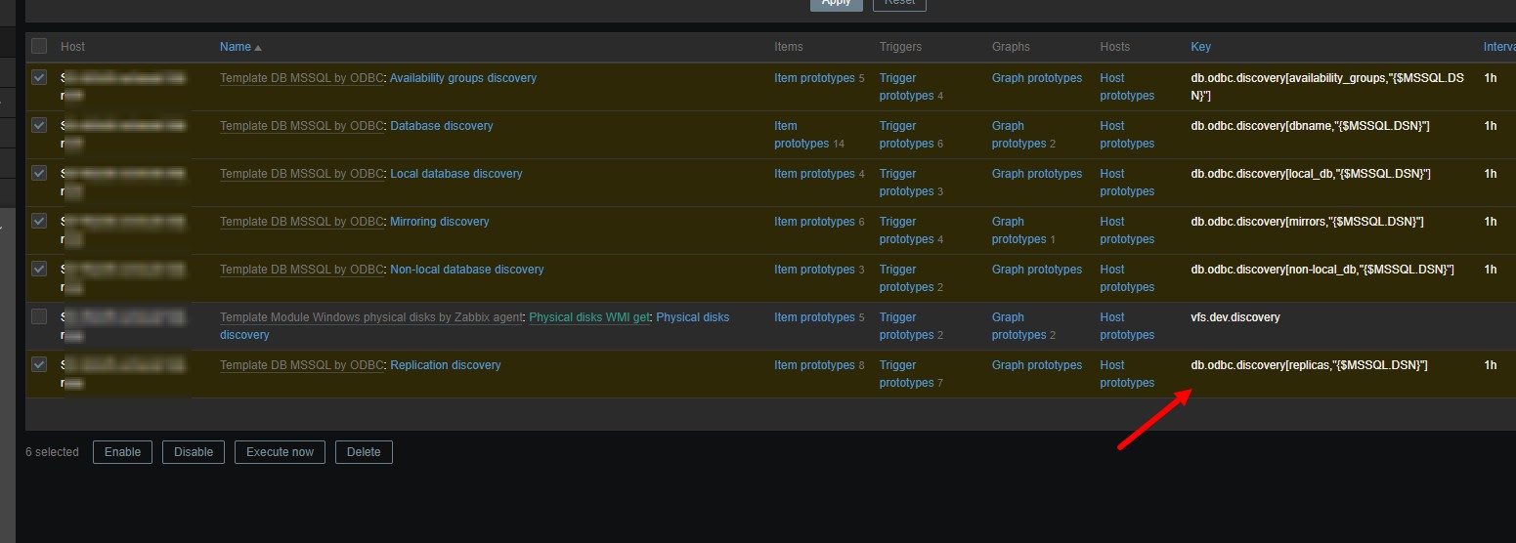Select the dbname discovery key text
1516x543 pixels.
tap(1311, 126)
